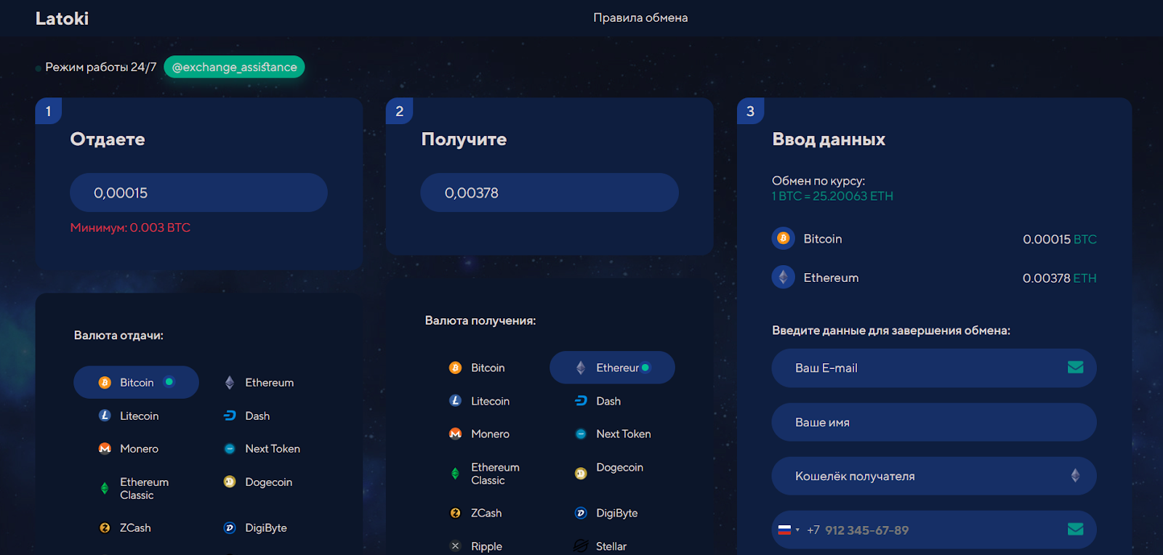The image size is (1163, 555).
Task: Choose Litecoin in Валюта получения list
Action: (479, 400)
